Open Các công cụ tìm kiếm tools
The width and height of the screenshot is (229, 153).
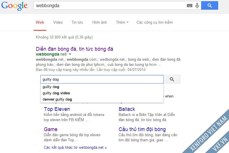point(154,22)
